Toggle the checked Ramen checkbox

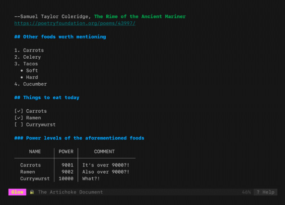[19, 117]
